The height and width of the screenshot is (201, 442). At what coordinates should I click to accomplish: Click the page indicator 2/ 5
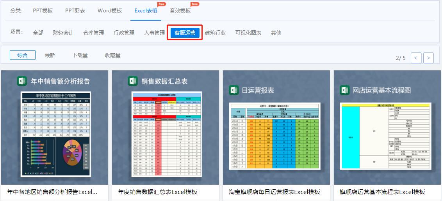pyautogui.click(x=401, y=58)
